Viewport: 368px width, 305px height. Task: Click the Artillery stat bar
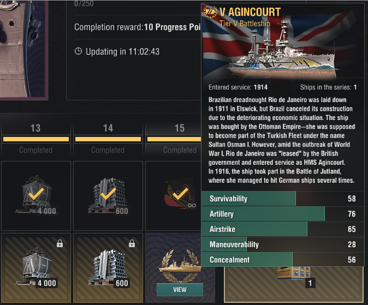(283, 214)
